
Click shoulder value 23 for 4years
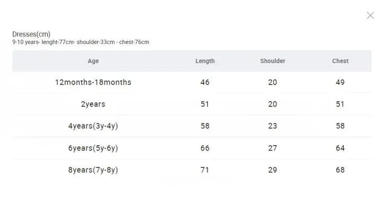pyautogui.click(x=273, y=126)
